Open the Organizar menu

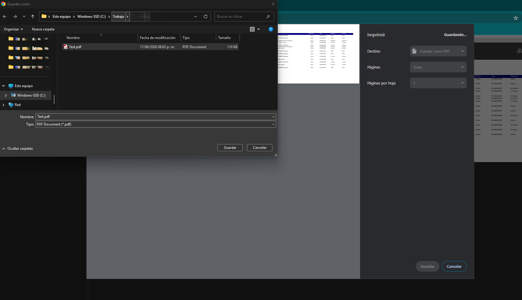13,29
